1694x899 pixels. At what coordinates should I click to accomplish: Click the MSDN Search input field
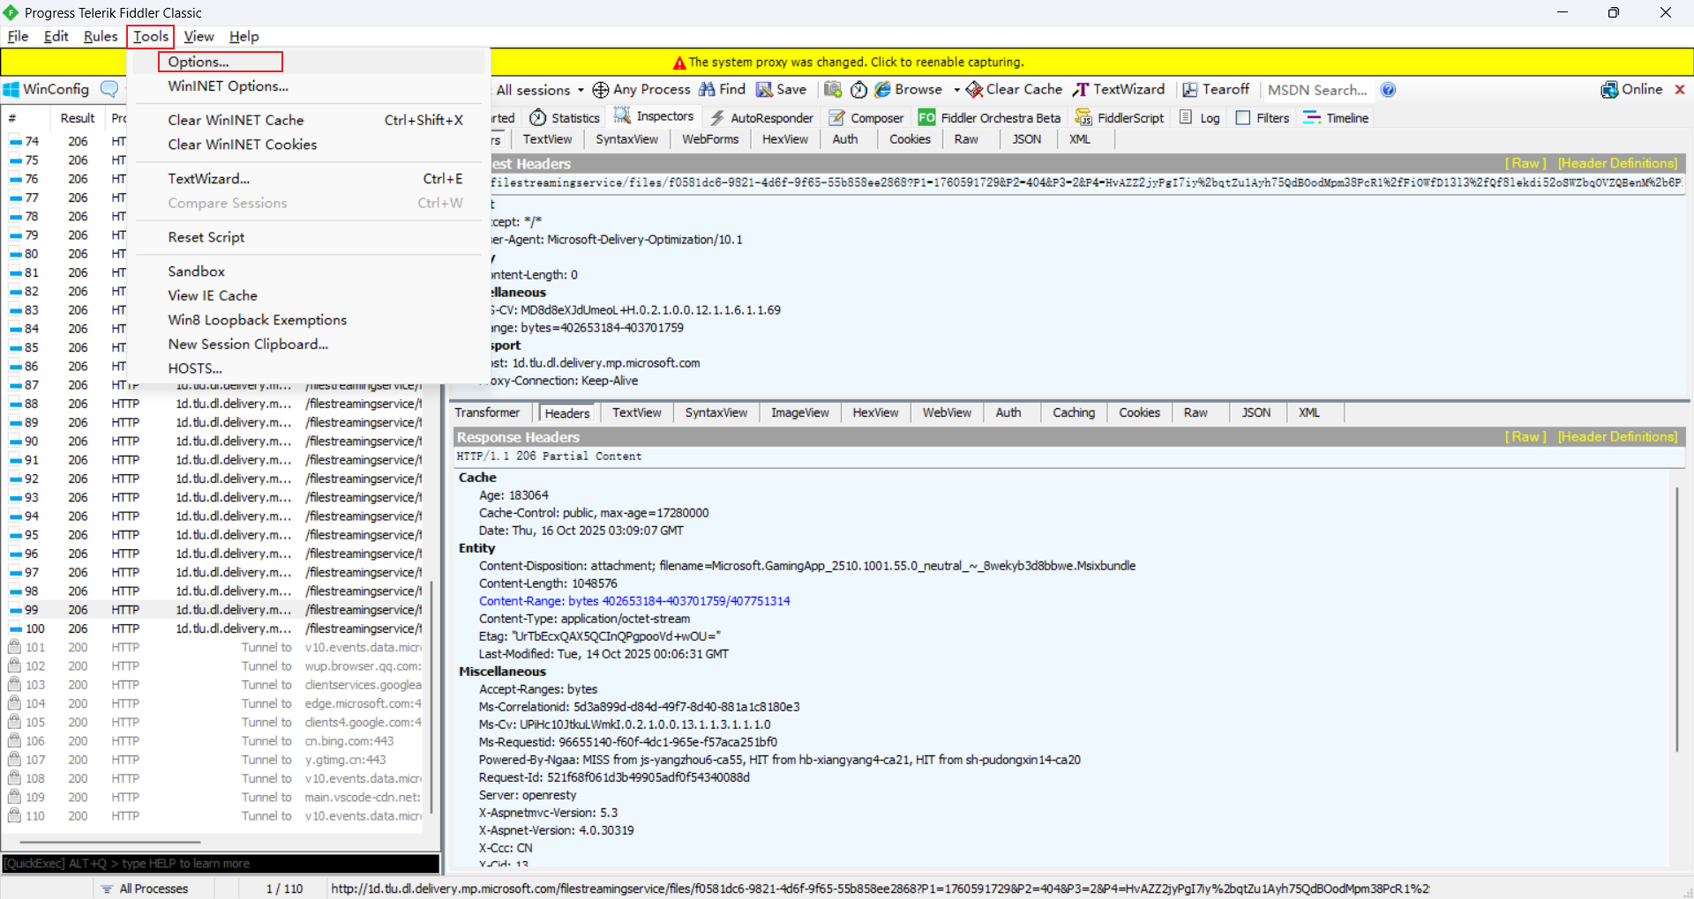1317,90
